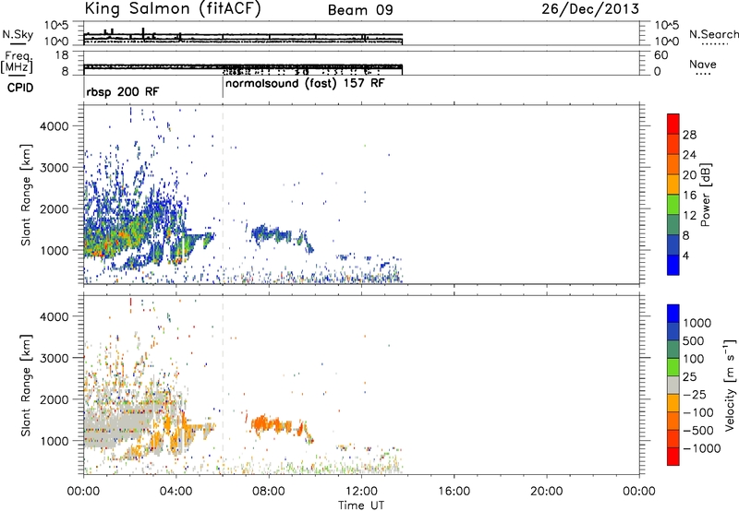This screenshot has width=739, height=511.
Task: Click 'normalsound (fast) 157 RF' text
Action: click(x=305, y=84)
